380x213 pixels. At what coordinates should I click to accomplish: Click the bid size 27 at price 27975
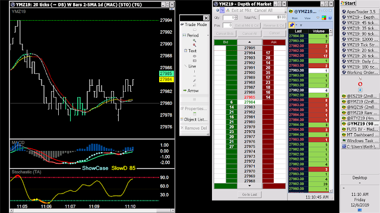click(x=232, y=147)
